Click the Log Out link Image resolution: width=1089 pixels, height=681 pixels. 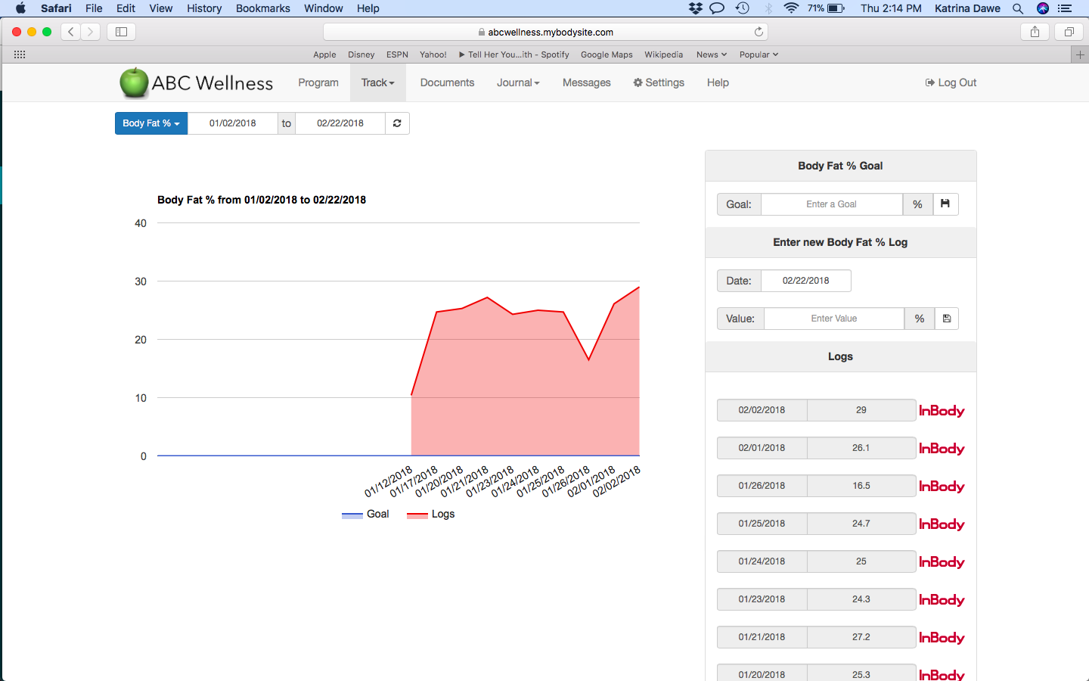pos(951,82)
